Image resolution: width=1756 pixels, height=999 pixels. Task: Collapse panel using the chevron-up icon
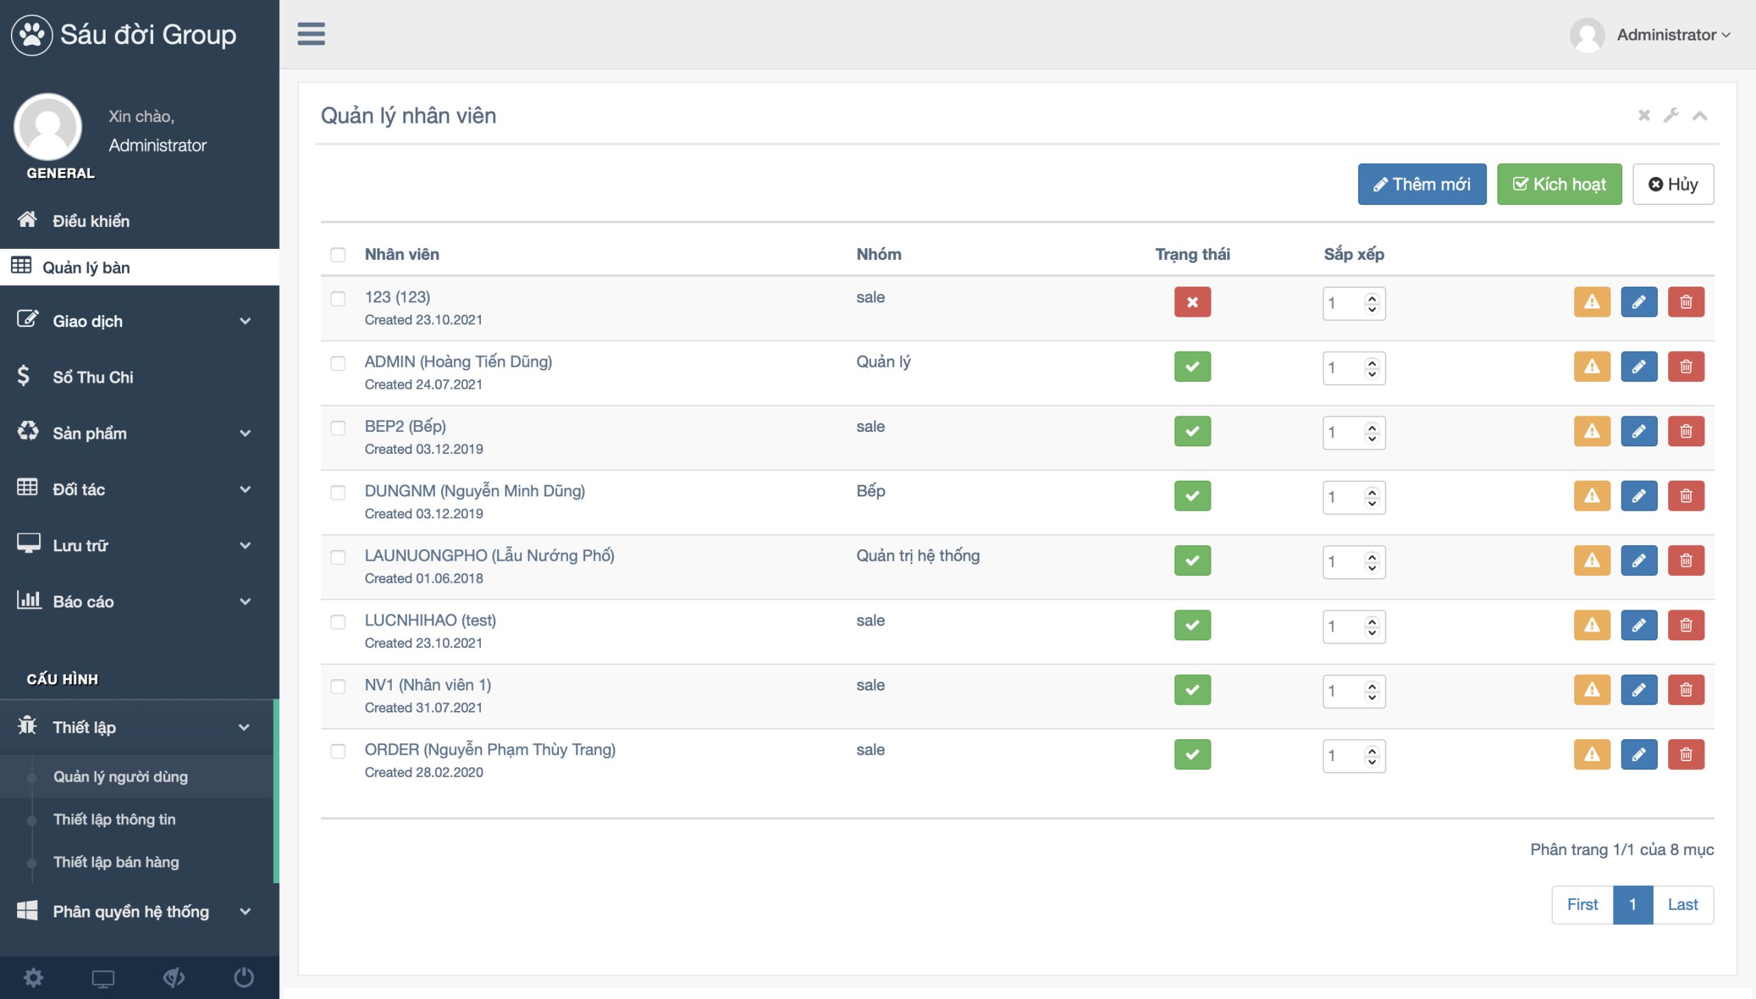tap(1700, 115)
